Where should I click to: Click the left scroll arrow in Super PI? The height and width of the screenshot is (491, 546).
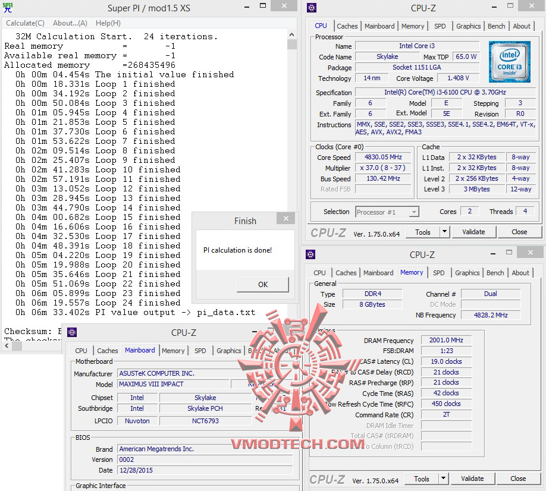click(7, 345)
